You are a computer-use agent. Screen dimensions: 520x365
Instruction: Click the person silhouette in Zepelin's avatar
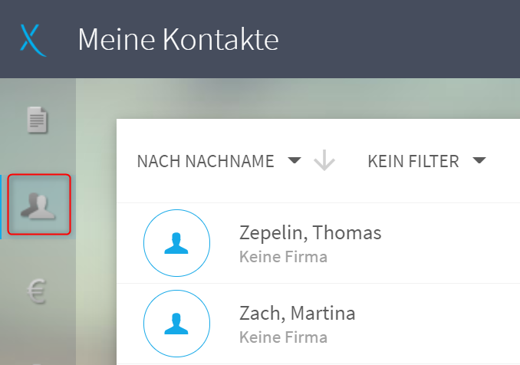click(176, 243)
